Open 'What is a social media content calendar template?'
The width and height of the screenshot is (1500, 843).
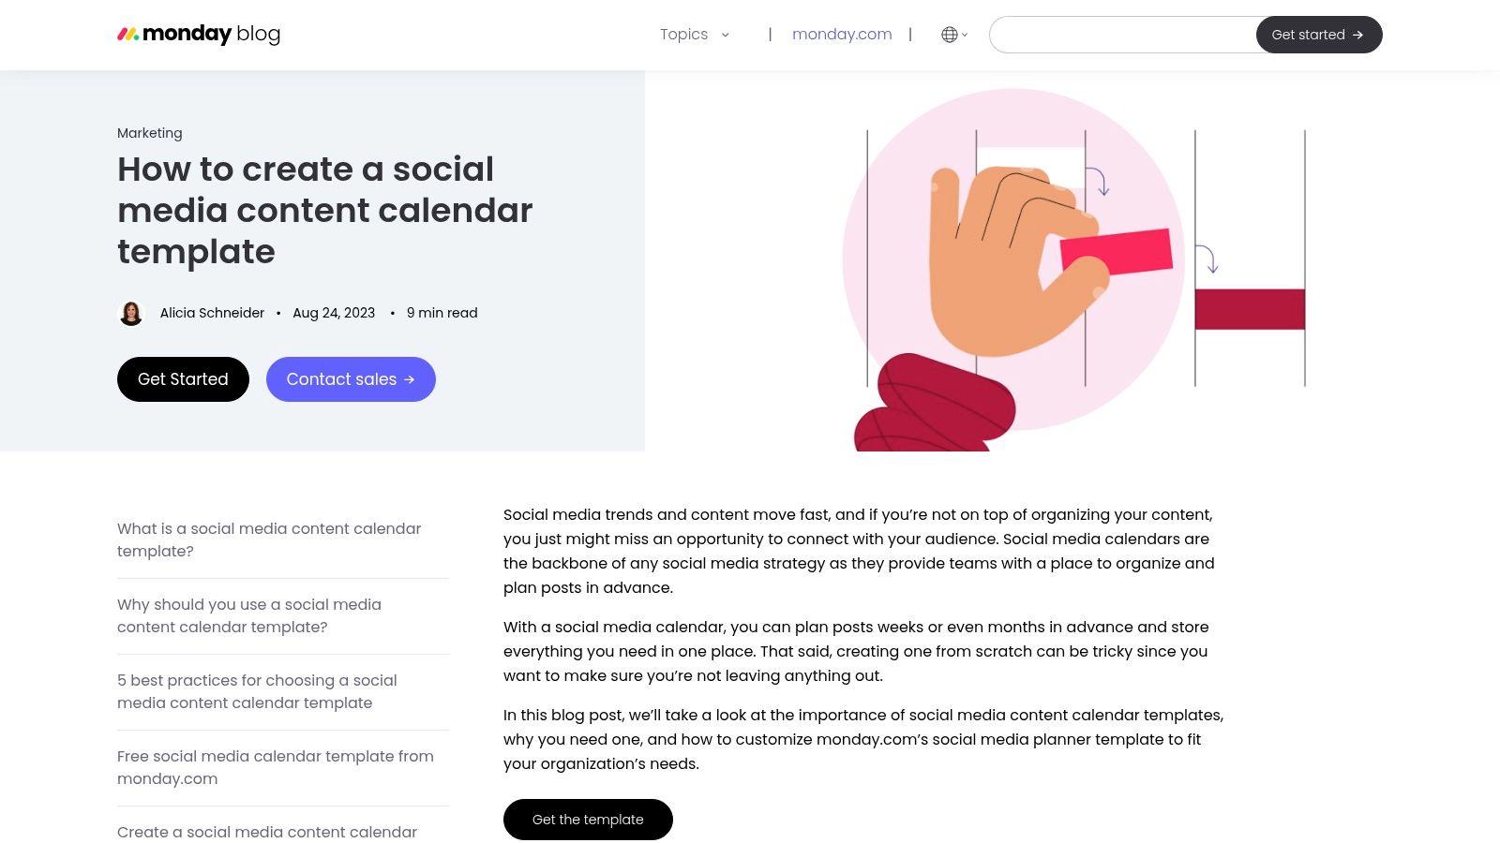pos(268,540)
